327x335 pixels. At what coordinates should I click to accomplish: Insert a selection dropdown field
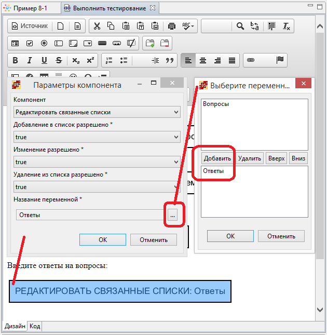[88, 44]
